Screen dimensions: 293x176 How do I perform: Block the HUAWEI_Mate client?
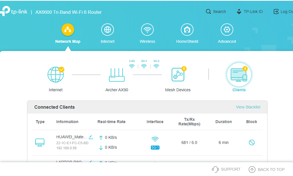252,143
